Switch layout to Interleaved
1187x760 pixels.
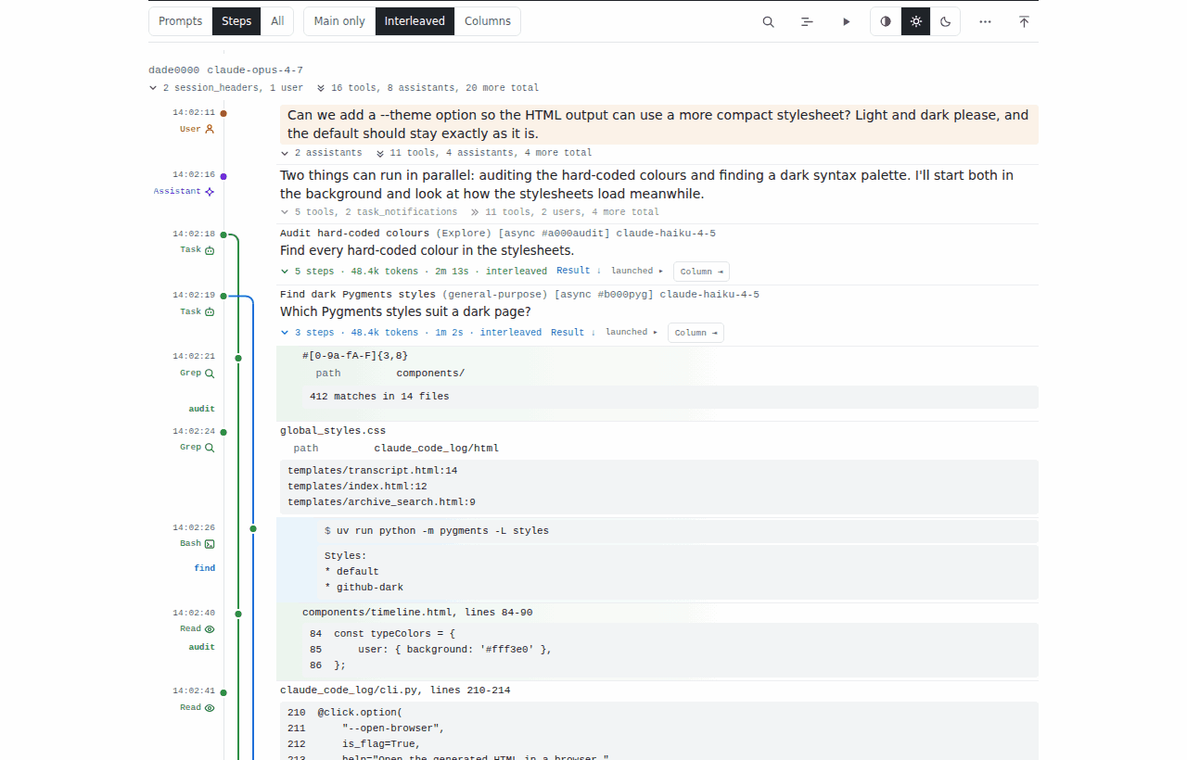(415, 21)
